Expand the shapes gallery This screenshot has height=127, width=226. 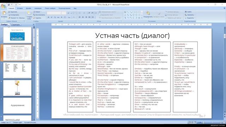(142, 18)
